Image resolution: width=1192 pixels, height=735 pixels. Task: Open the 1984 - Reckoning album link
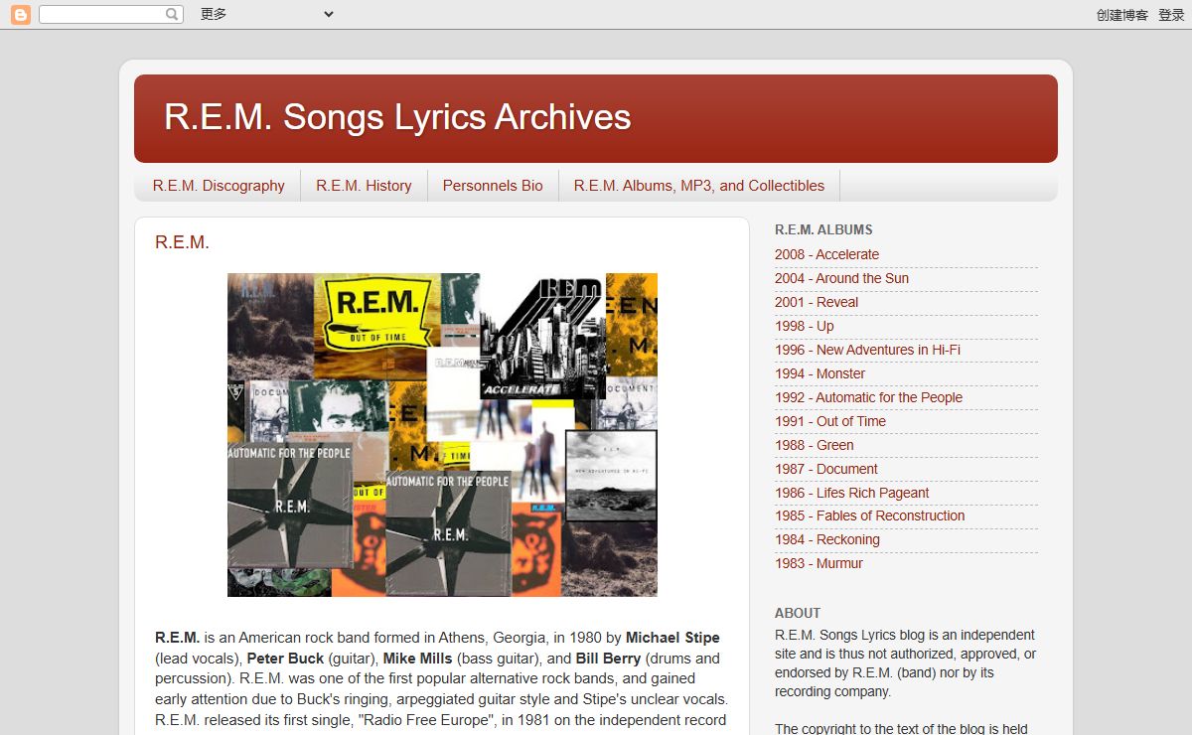point(827,539)
